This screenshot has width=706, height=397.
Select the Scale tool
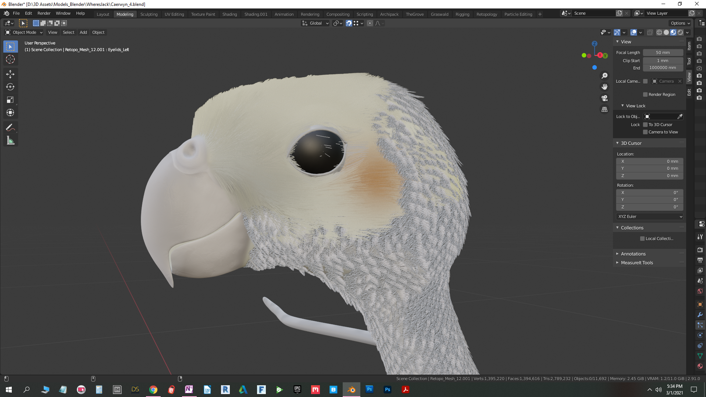click(x=10, y=100)
